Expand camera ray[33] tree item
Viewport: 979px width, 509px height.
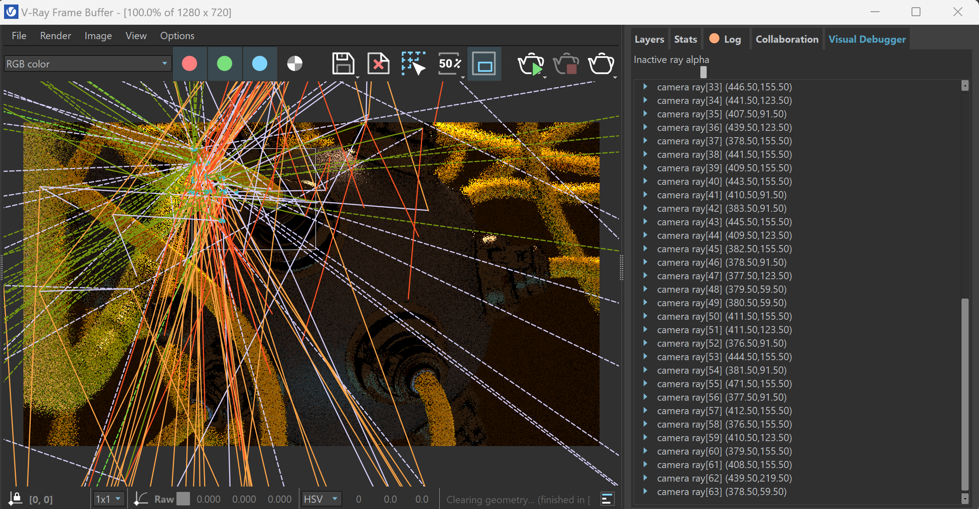coord(645,87)
